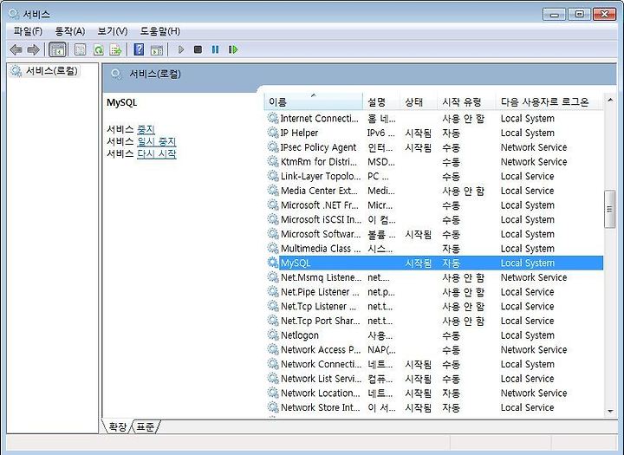This screenshot has height=455, width=624.
Task: Click the scrollbar up arrow
Action: click(610, 100)
